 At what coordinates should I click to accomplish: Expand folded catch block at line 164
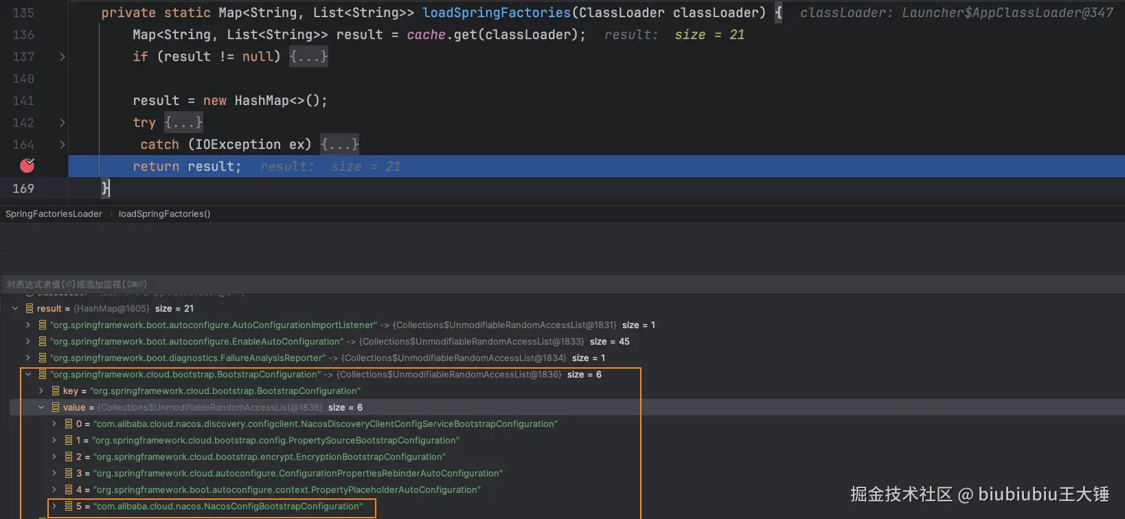pyautogui.click(x=62, y=145)
